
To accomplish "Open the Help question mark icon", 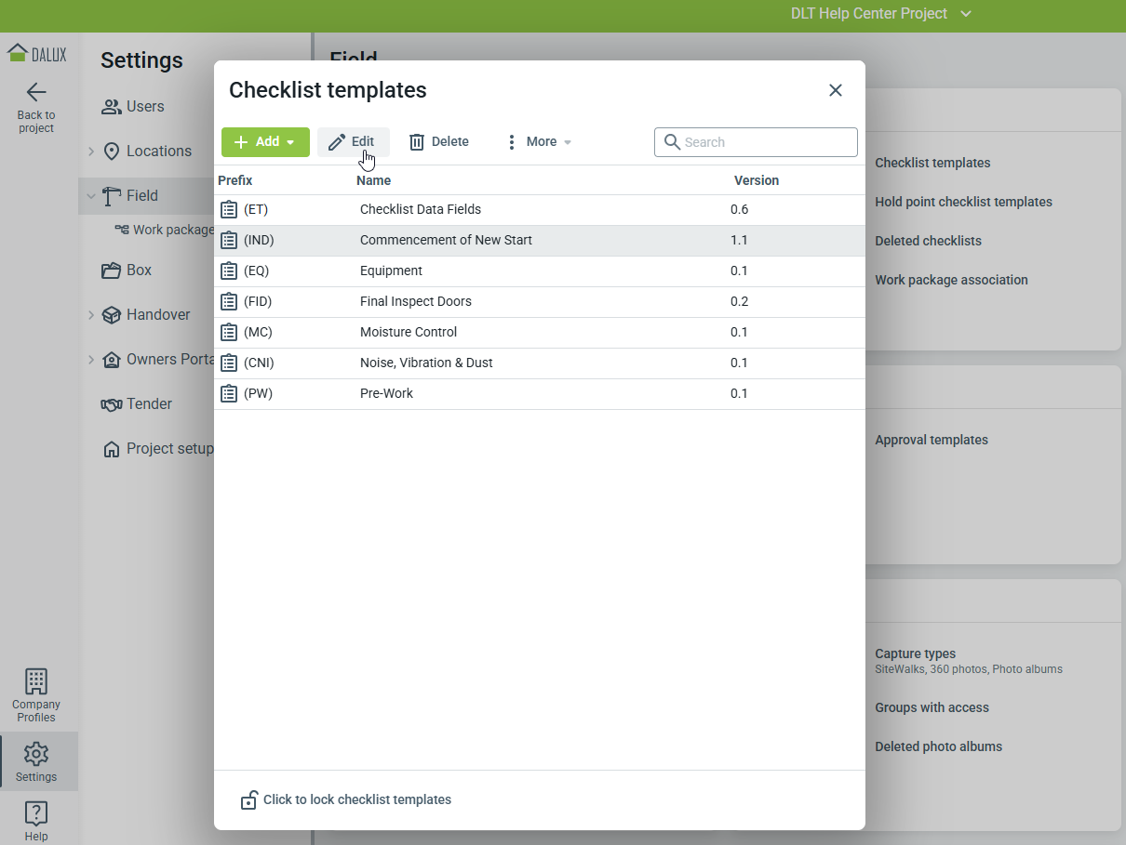I will (x=36, y=813).
